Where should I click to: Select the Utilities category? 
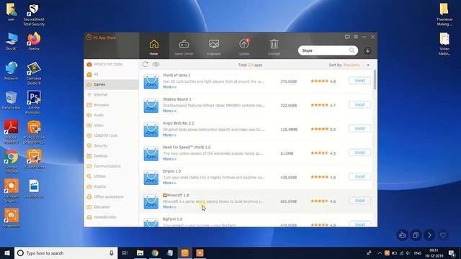coord(111,176)
